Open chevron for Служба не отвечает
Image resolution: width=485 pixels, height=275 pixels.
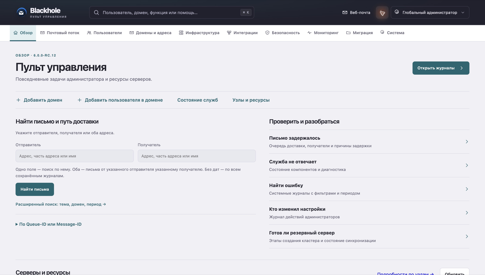(467, 165)
